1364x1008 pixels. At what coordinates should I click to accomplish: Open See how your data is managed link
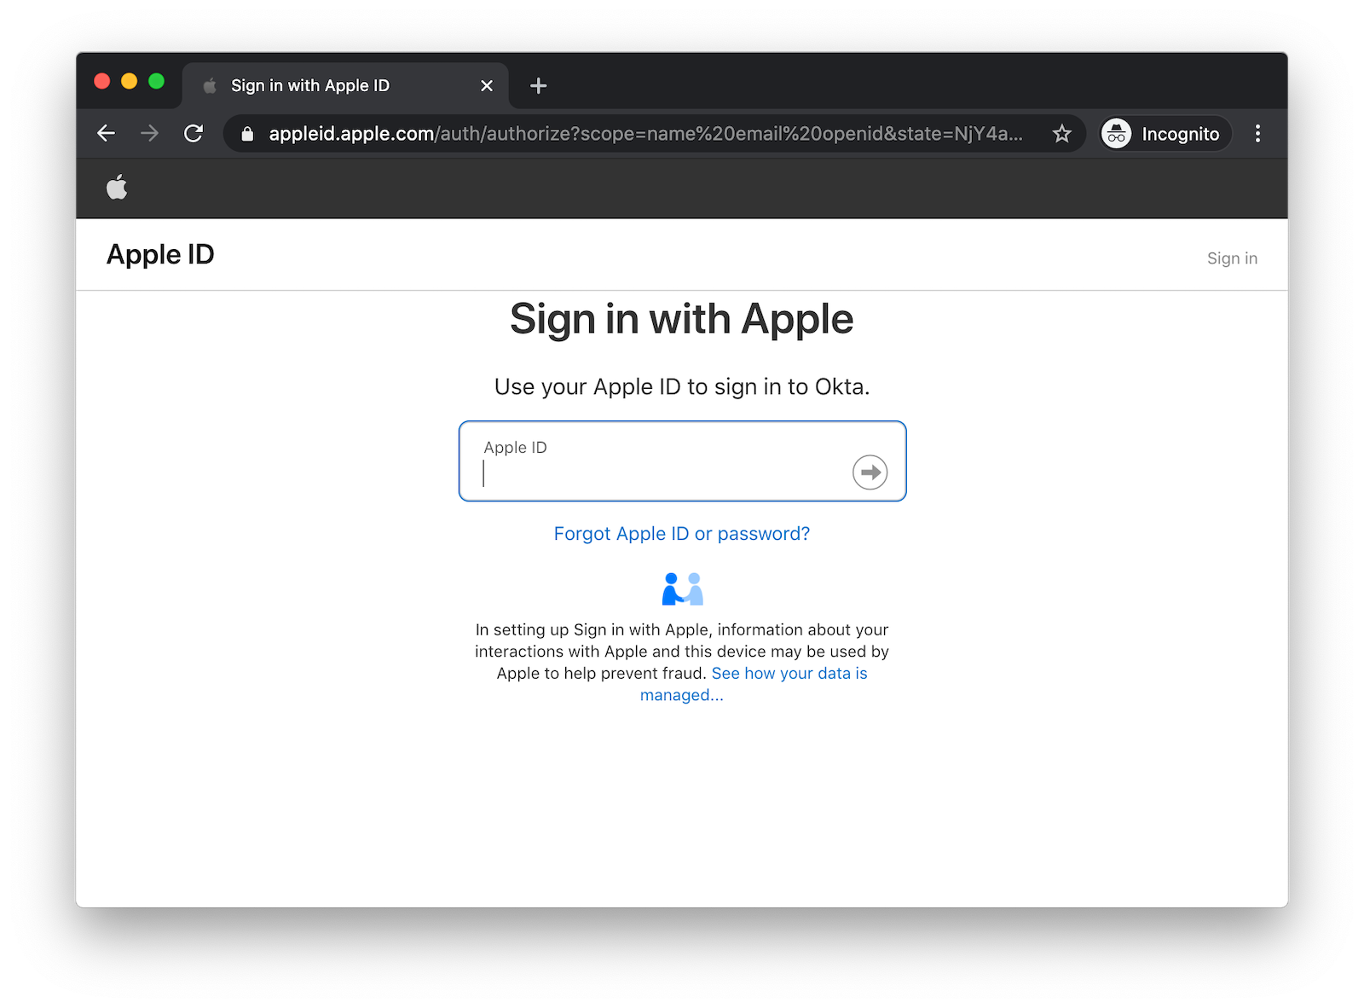[789, 674]
